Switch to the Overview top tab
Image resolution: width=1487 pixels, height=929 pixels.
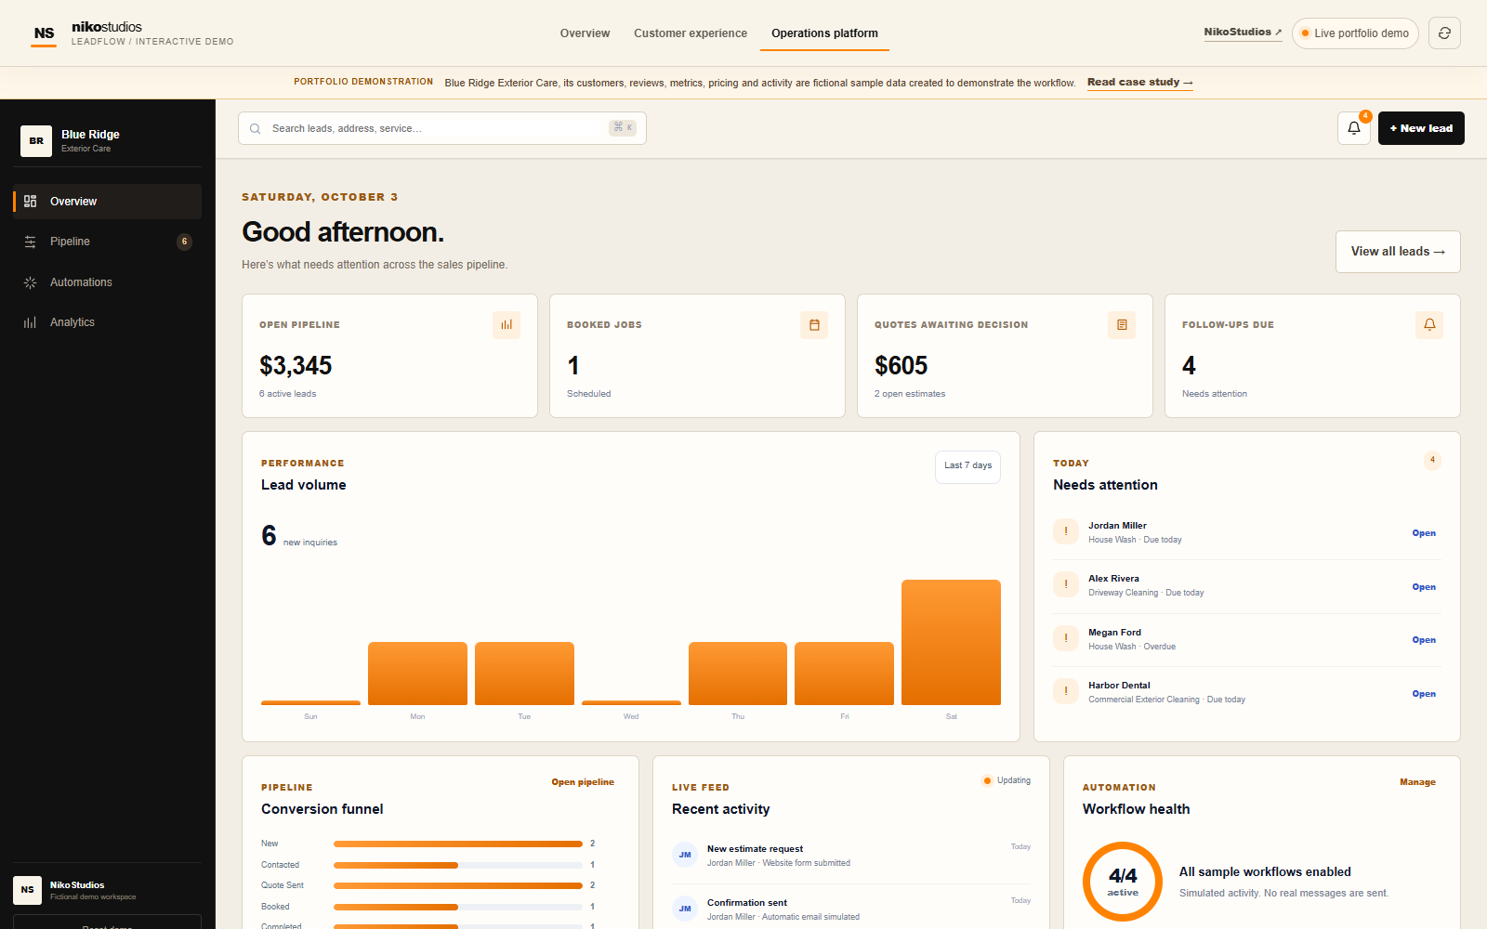point(585,33)
